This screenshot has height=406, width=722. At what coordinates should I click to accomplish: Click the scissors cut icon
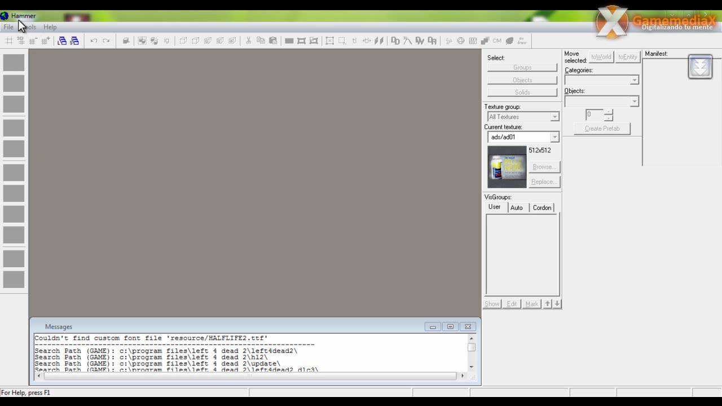pyautogui.click(x=248, y=41)
